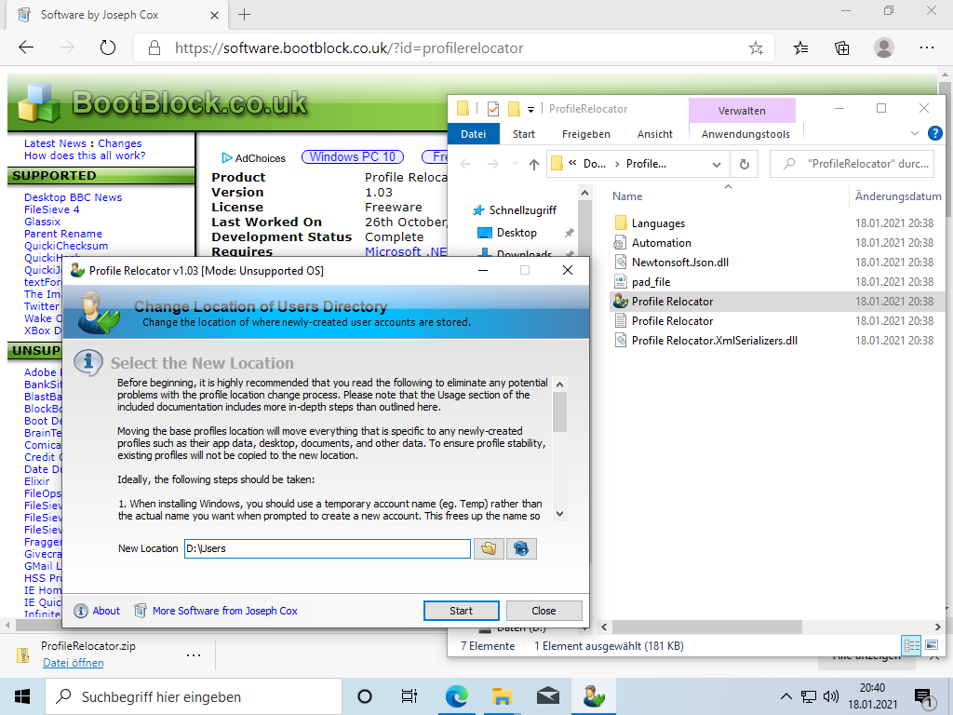Screen dimensions: 953x715
Task: Click Close button in Profile Relocator
Action: click(x=544, y=611)
